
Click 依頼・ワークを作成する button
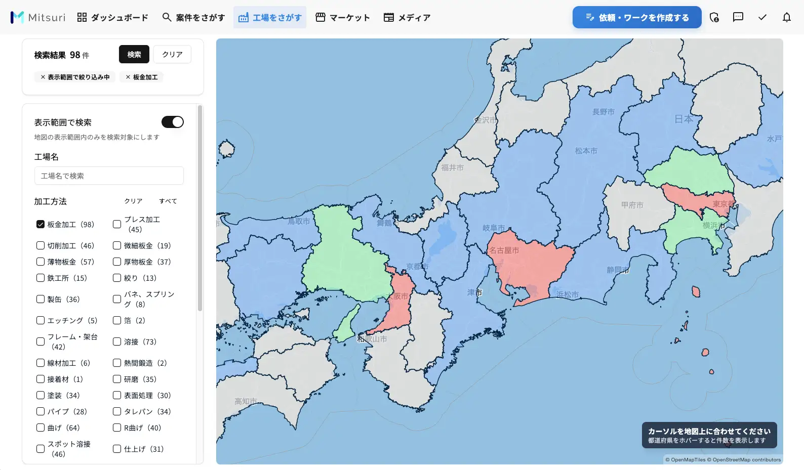pos(637,17)
